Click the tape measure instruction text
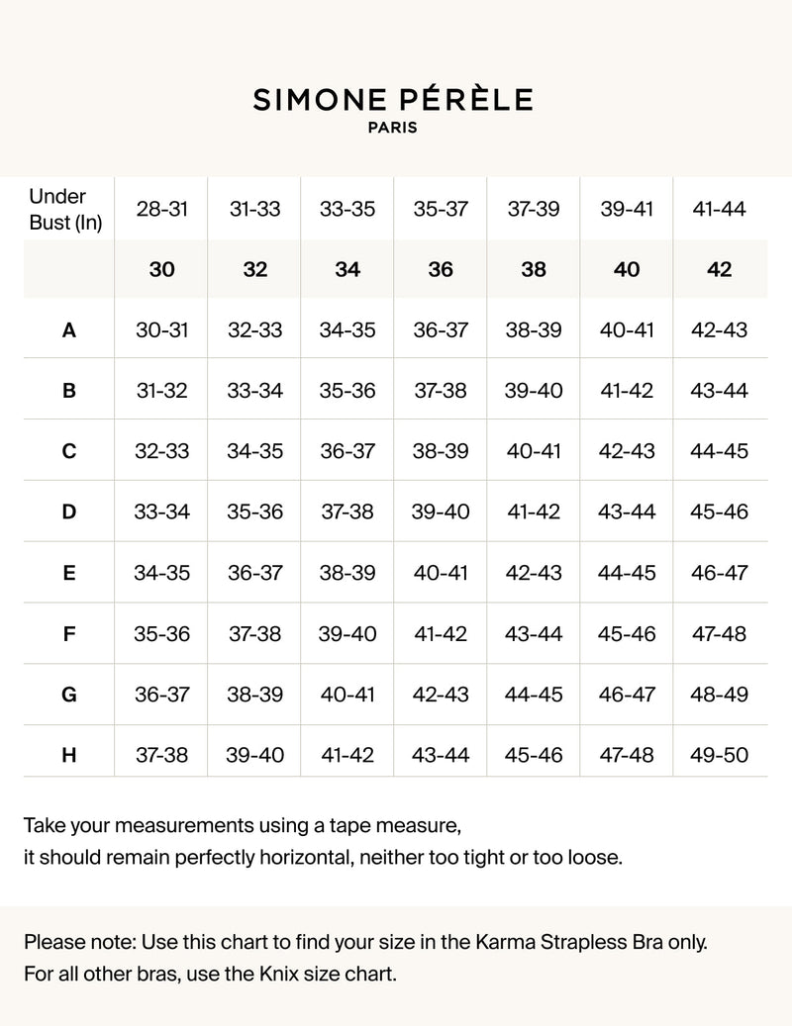792x1026 pixels. 243,825
